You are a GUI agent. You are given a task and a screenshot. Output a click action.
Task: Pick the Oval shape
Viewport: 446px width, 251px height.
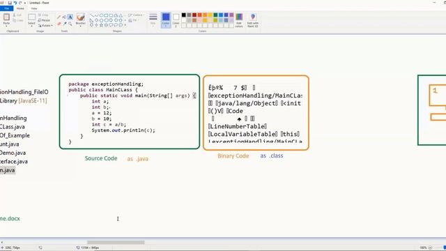coord(101,15)
